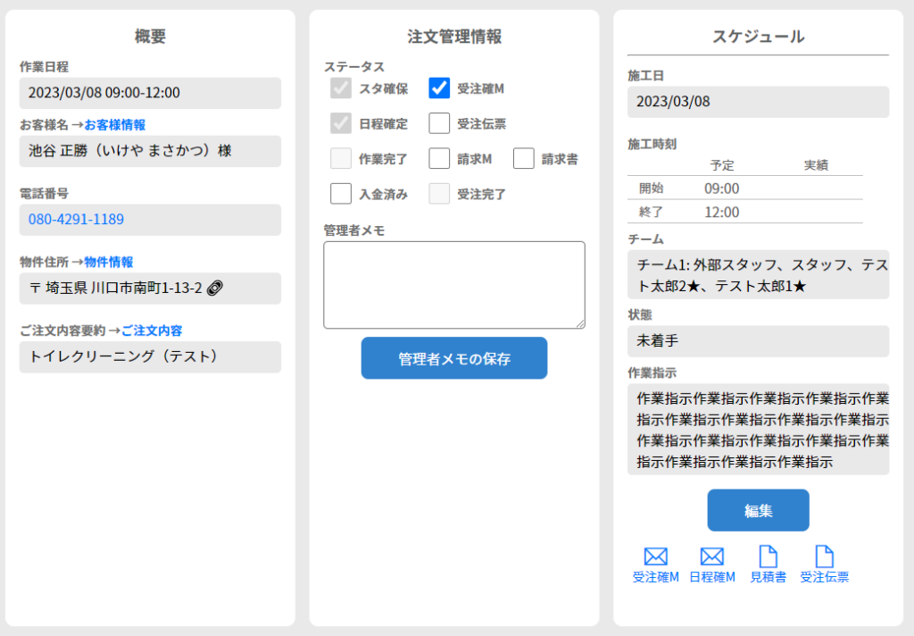The image size is (914, 636).
Task: Click the paperclip icon next to address
Action: point(214,288)
